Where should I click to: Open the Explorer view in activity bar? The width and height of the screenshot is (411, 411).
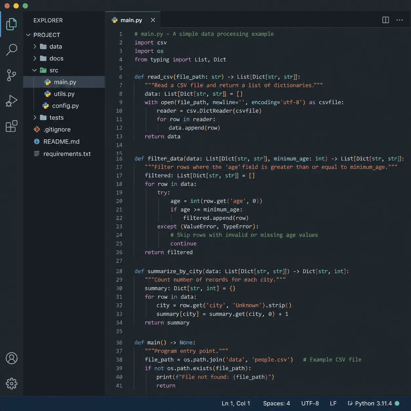coord(11,24)
